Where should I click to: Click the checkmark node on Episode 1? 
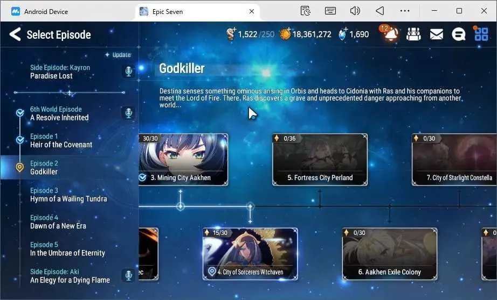coord(20,139)
